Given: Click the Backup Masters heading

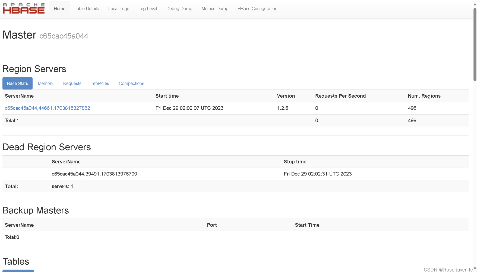Looking at the screenshot, I should pyautogui.click(x=36, y=210).
